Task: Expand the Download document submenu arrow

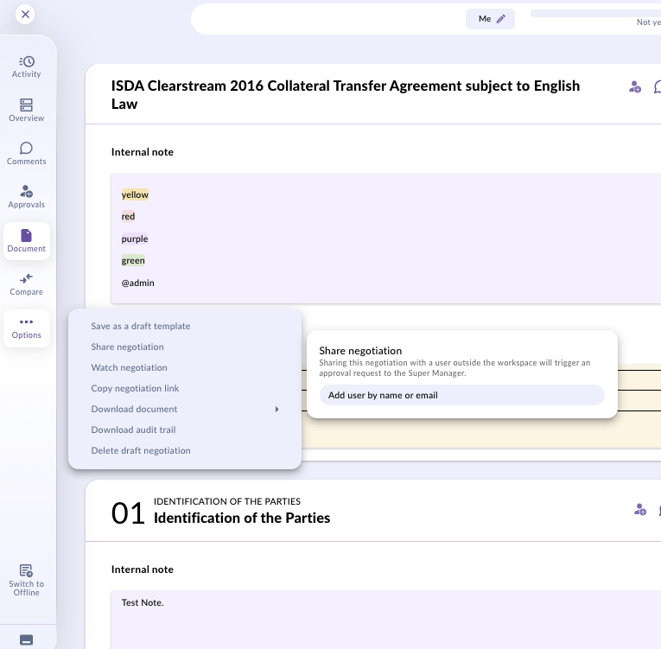Action: pyautogui.click(x=277, y=409)
